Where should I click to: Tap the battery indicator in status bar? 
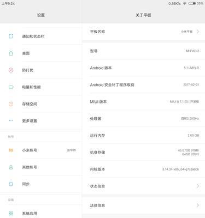pyautogui.click(x=192, y=3)
